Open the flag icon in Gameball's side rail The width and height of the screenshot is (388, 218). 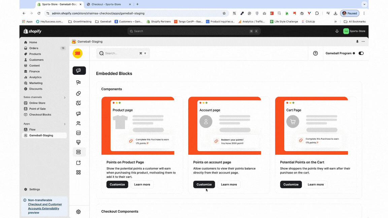(78, 82)
